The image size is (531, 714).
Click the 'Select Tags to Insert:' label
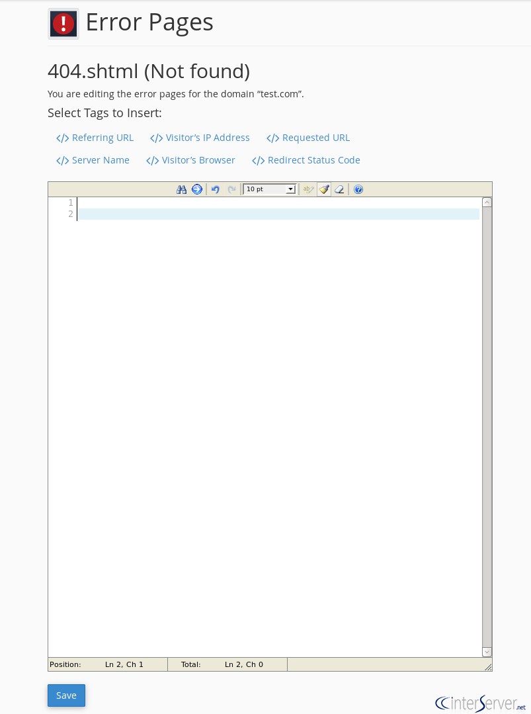104,113
